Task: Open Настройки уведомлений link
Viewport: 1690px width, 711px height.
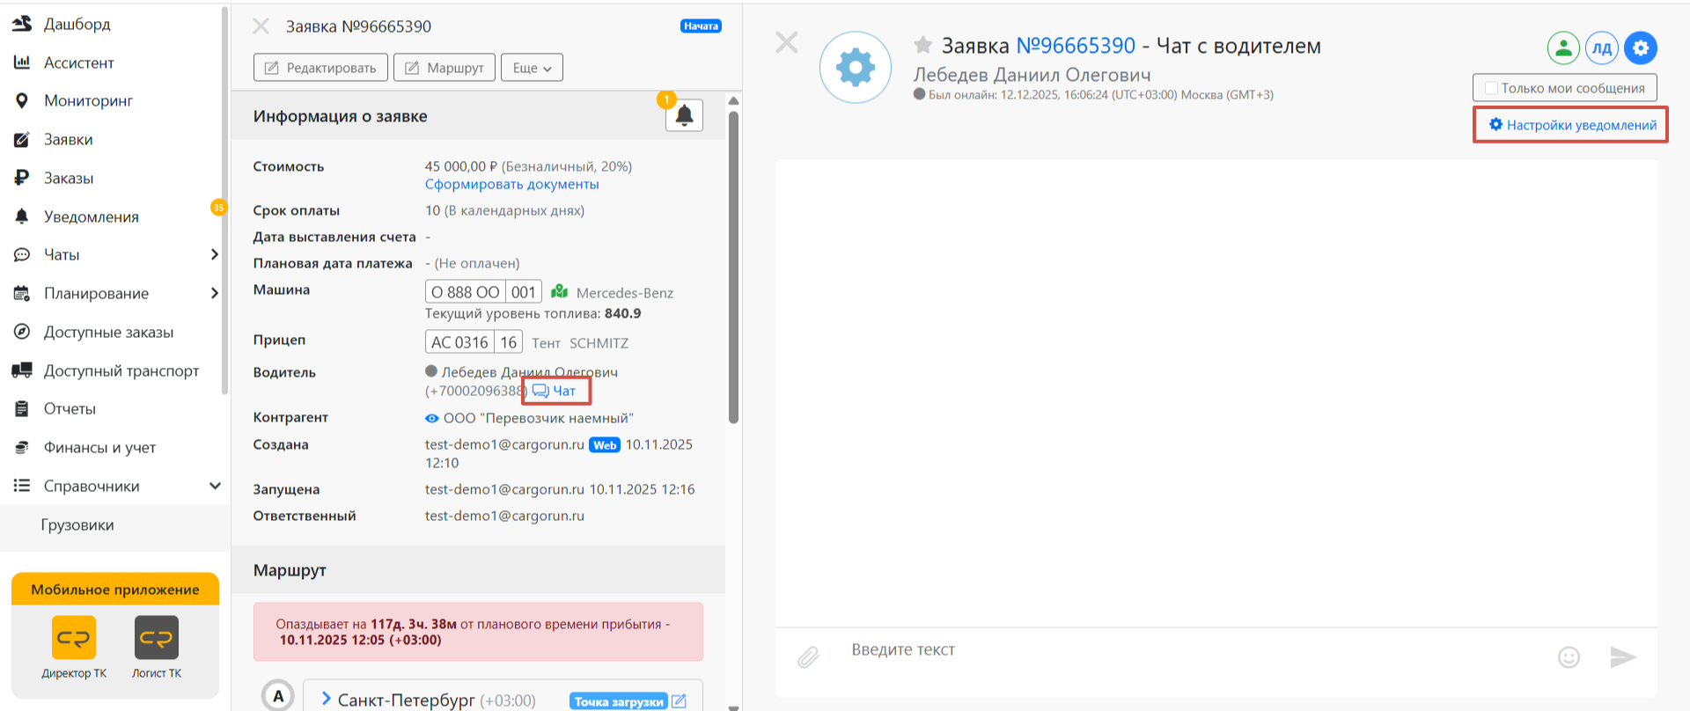Action: pos(1572,125)
